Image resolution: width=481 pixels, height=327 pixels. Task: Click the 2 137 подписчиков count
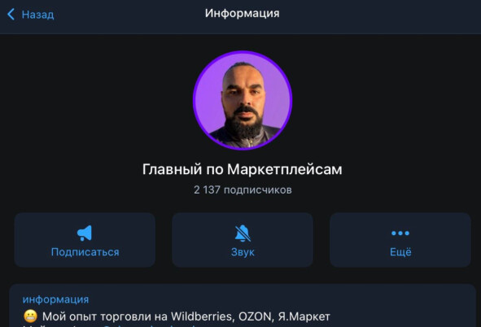[243, 190]
